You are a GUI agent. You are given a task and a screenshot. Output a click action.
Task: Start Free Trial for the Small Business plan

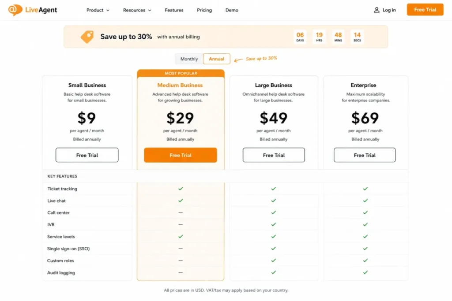[87, 155]
